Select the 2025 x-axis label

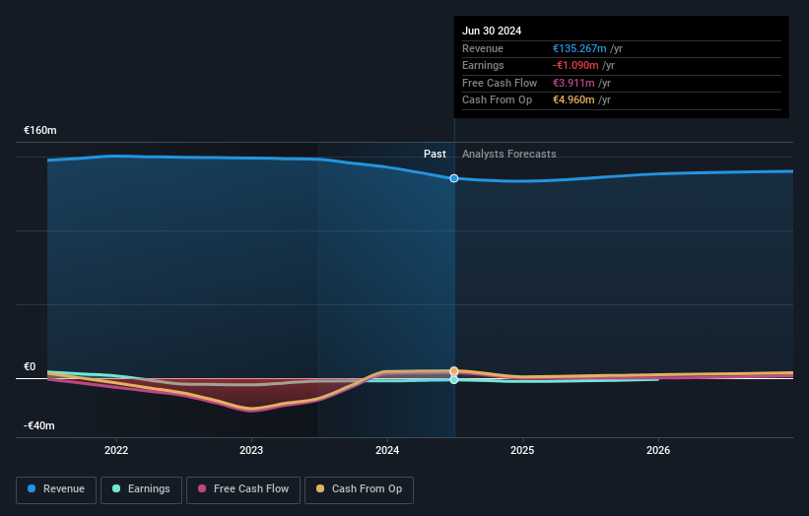pos(522,450)
